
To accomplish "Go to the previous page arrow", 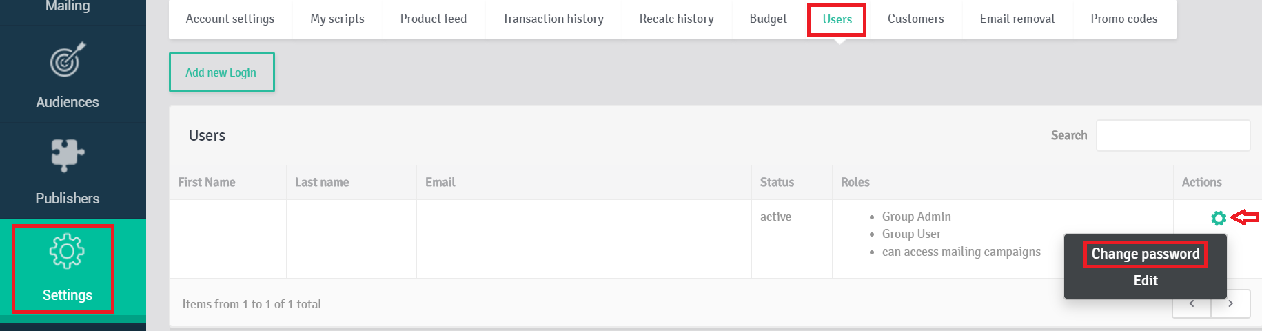I will pos(1192,303).
